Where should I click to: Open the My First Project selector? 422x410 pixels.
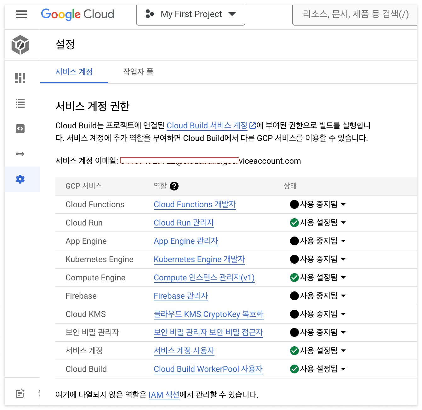[x=191, y=14]
